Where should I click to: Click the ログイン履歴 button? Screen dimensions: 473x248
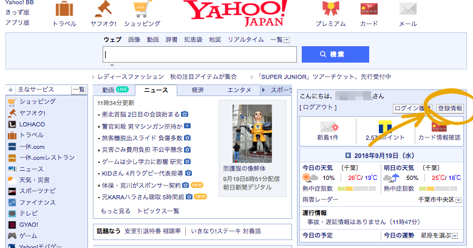[x=412, y=108]
